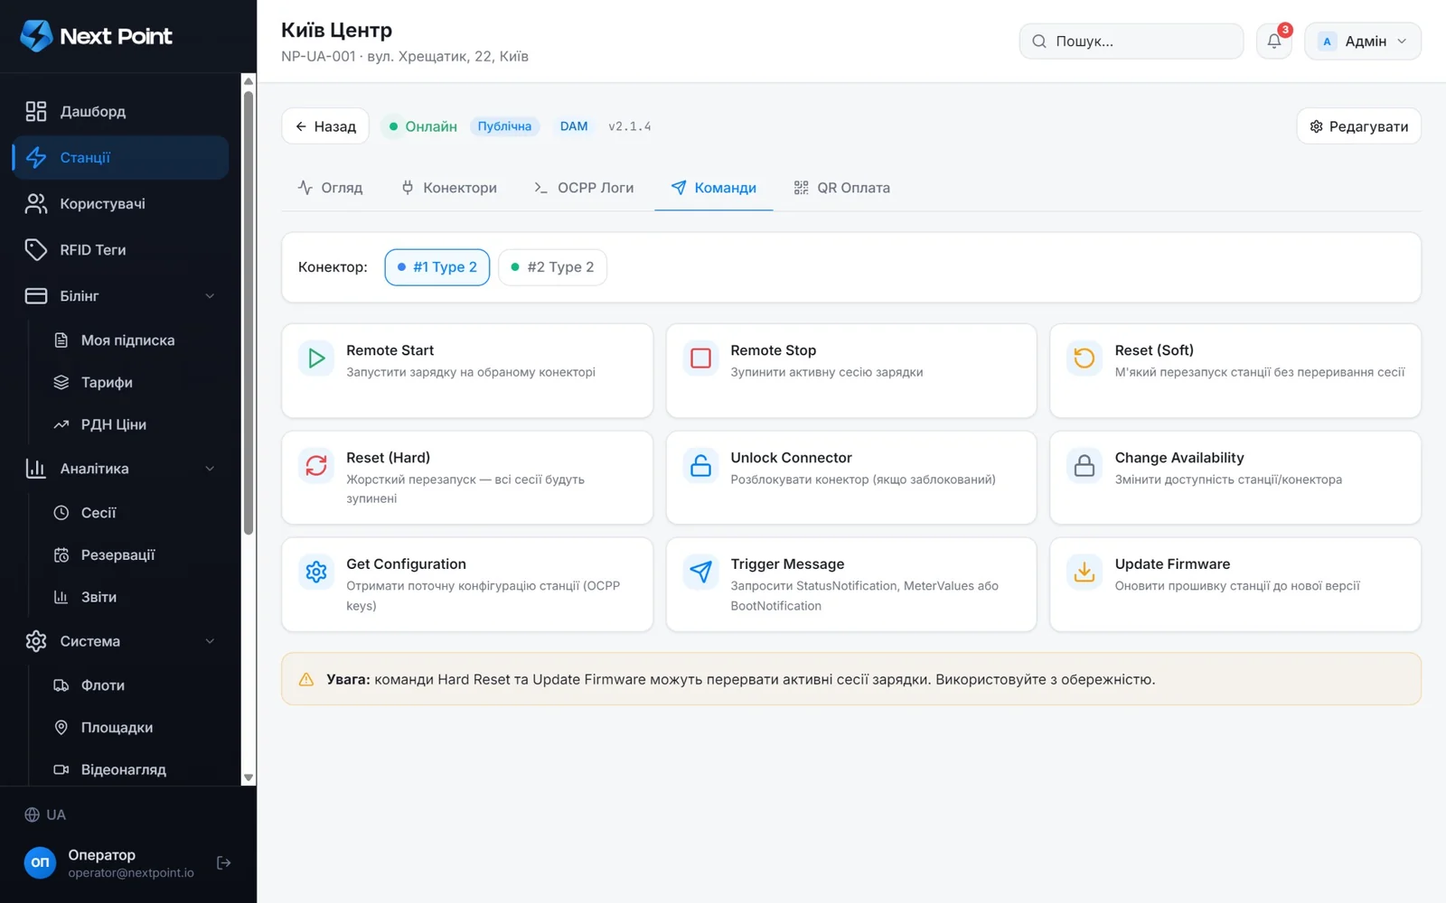Switch to the OCPP Логи tab
Viewport: 1446px width, 903px height.
584,188
